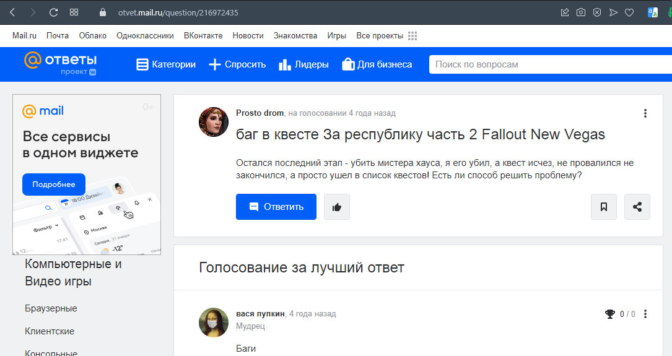Click Голосование за лучший ответ heading

(302, 267)
